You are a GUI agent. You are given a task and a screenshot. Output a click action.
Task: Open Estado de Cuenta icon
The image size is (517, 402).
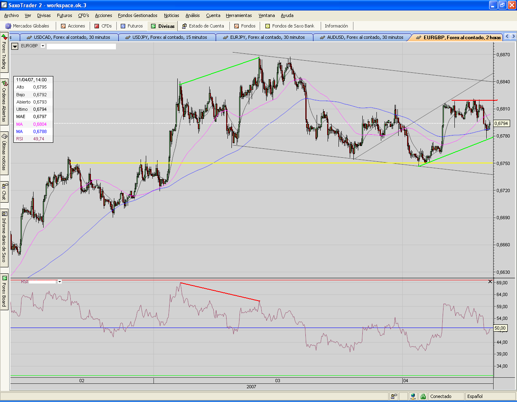point(184,26)
